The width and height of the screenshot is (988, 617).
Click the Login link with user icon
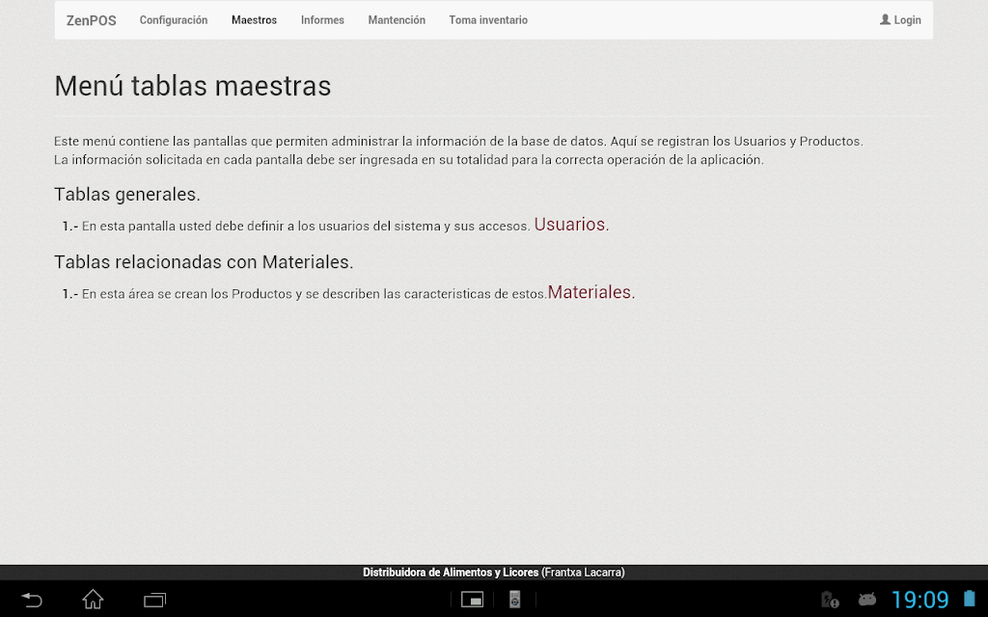click(x=900, y=20)
